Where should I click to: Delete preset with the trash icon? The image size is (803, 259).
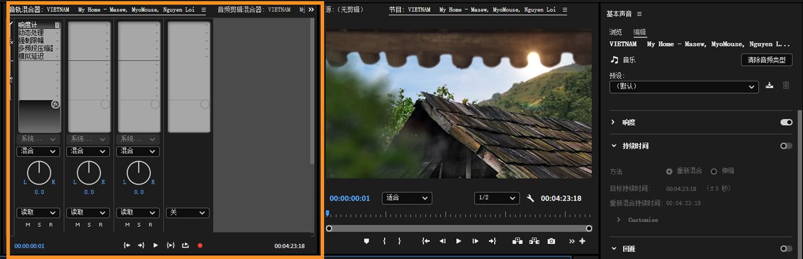coord(786,86)
